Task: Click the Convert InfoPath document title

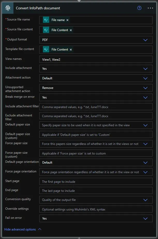Action: click(x=38, y=8)
